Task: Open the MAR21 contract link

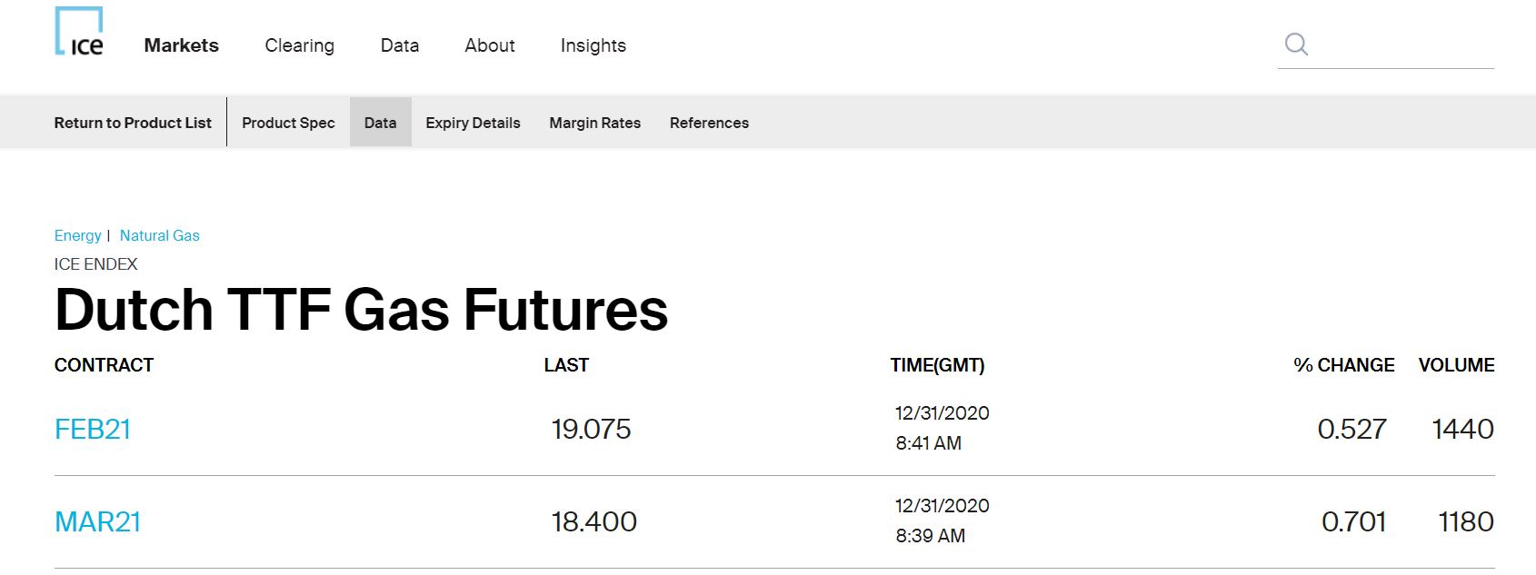Action: click(x=98, y=521)
